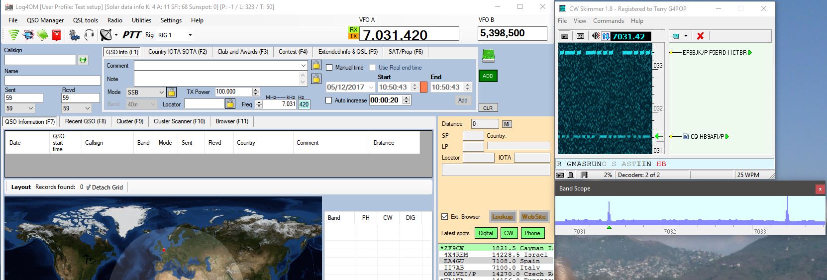Screen dimensions: 827x280
Task: Click the TX indicator next to VFO A
Action: pos(353,36)
